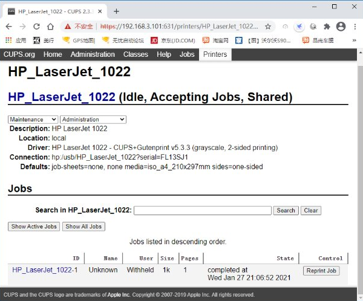Click the not-secure warning triangle icon
363x301 pixels.
(68, 27)
